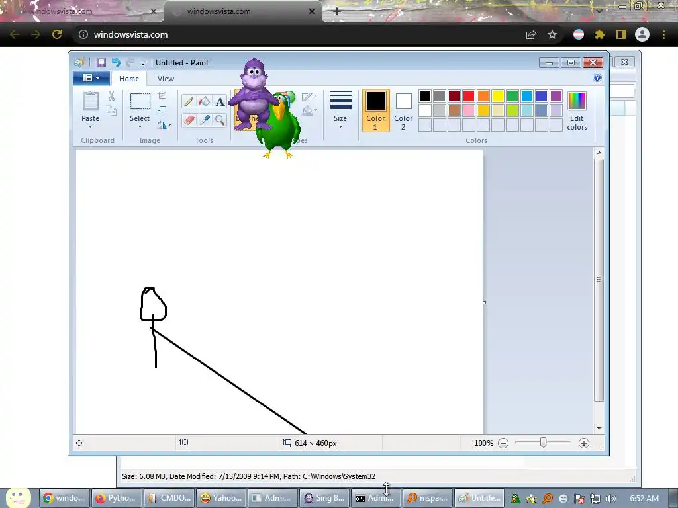Viewport: 678px width, 508px height.
Task: Click the zoom slider handle
Action: tap(543, 443)
